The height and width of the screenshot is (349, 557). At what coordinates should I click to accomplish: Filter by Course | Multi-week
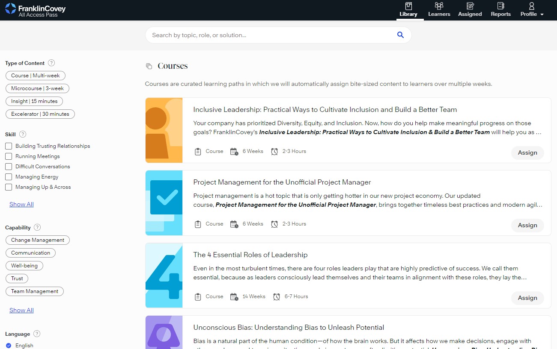pyautogui.click(x=36, y=76)
